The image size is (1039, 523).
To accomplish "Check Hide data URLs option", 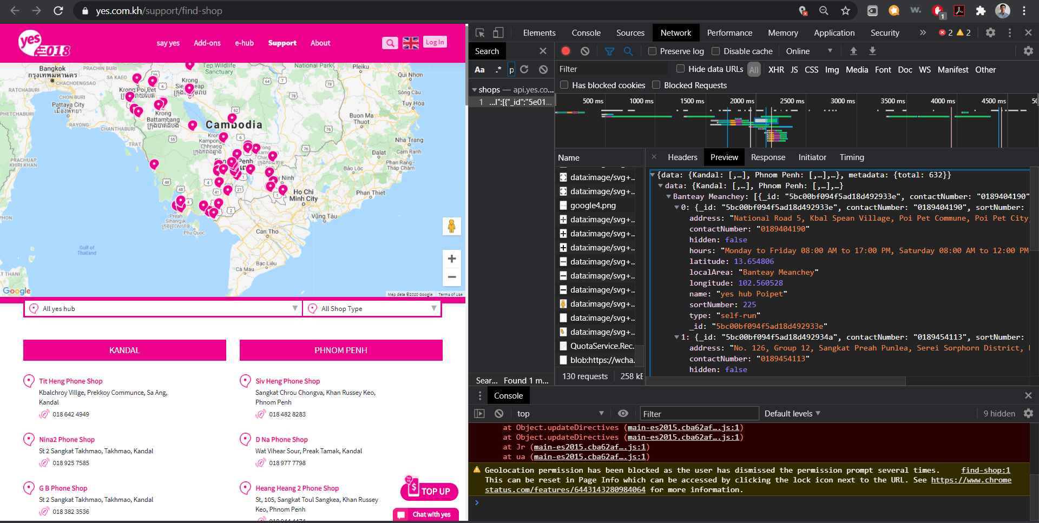I will pos(680,69).
